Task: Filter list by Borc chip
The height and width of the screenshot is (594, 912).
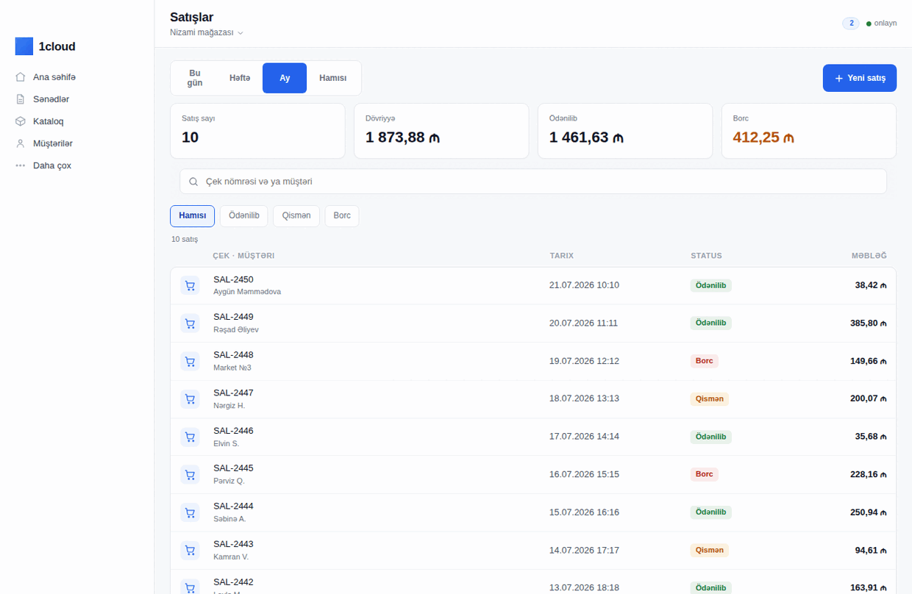Action: (342, 216)
